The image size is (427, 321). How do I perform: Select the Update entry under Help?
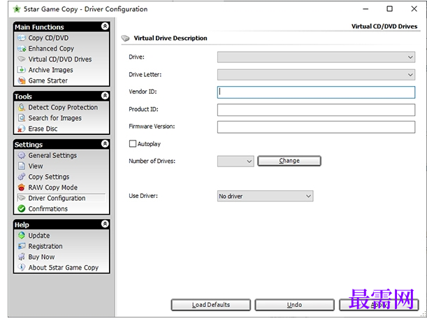tap(39, 236)
